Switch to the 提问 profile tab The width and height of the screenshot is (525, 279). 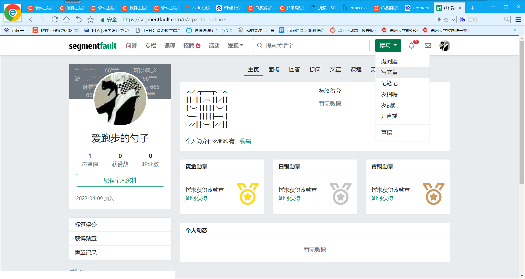point(315,69)
